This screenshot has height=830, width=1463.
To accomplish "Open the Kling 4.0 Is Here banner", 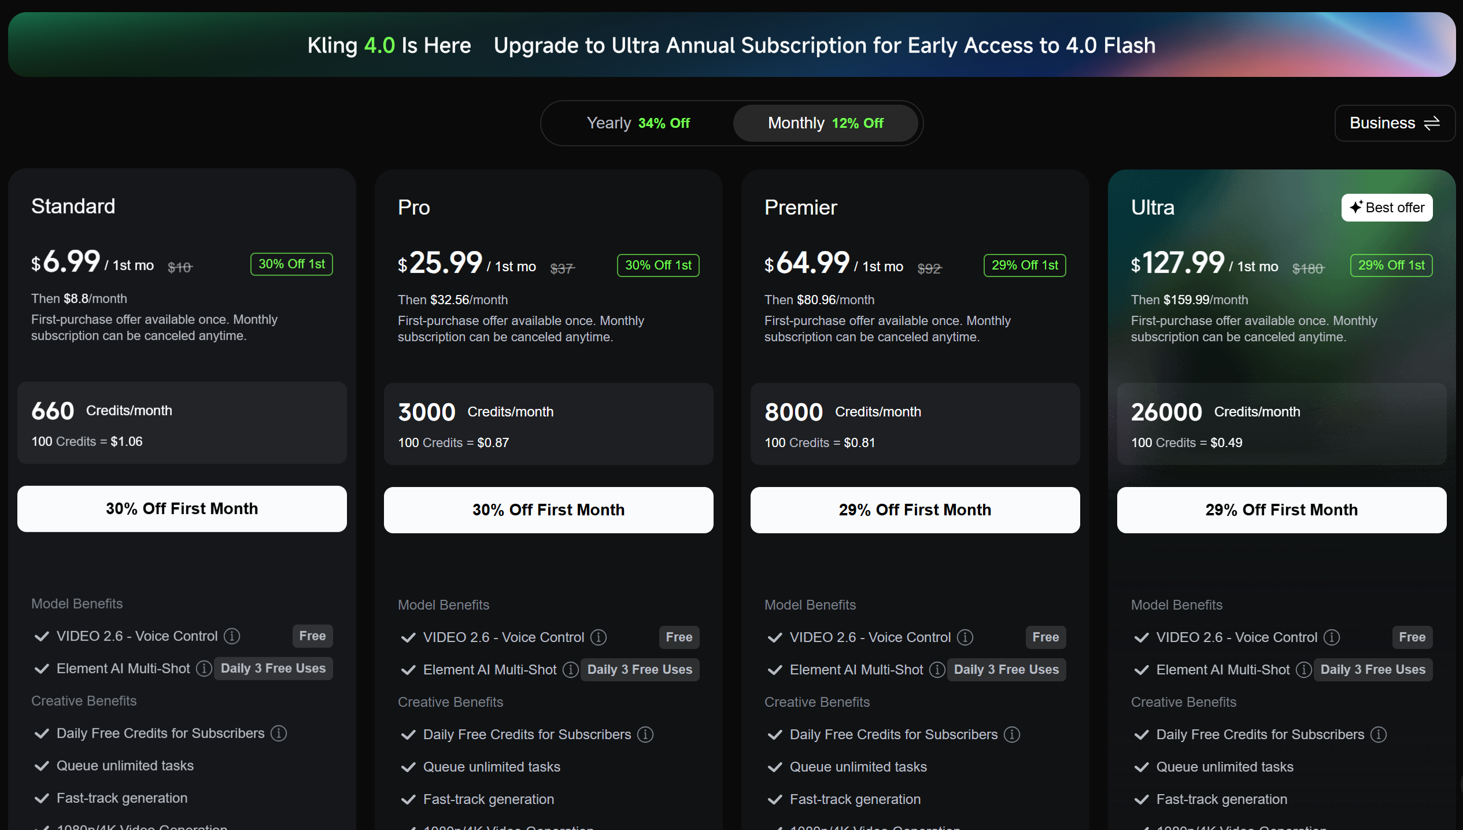I will point(731,45).
